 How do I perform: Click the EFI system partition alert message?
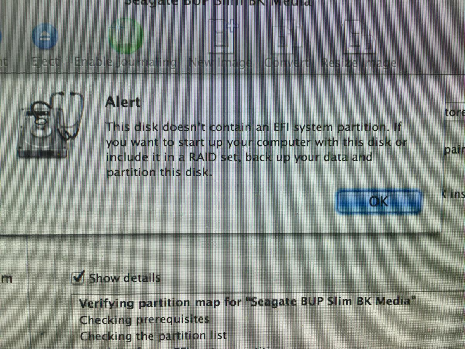[x=256, y=149]
